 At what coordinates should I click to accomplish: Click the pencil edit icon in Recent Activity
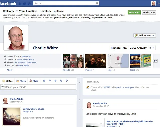coord(87,87)
